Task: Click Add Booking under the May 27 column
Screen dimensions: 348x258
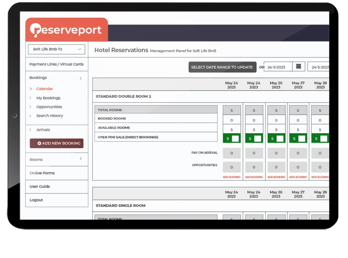Action: tap(298, 176)
